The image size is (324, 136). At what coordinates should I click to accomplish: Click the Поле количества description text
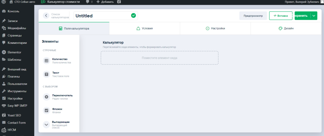point(62,63)
